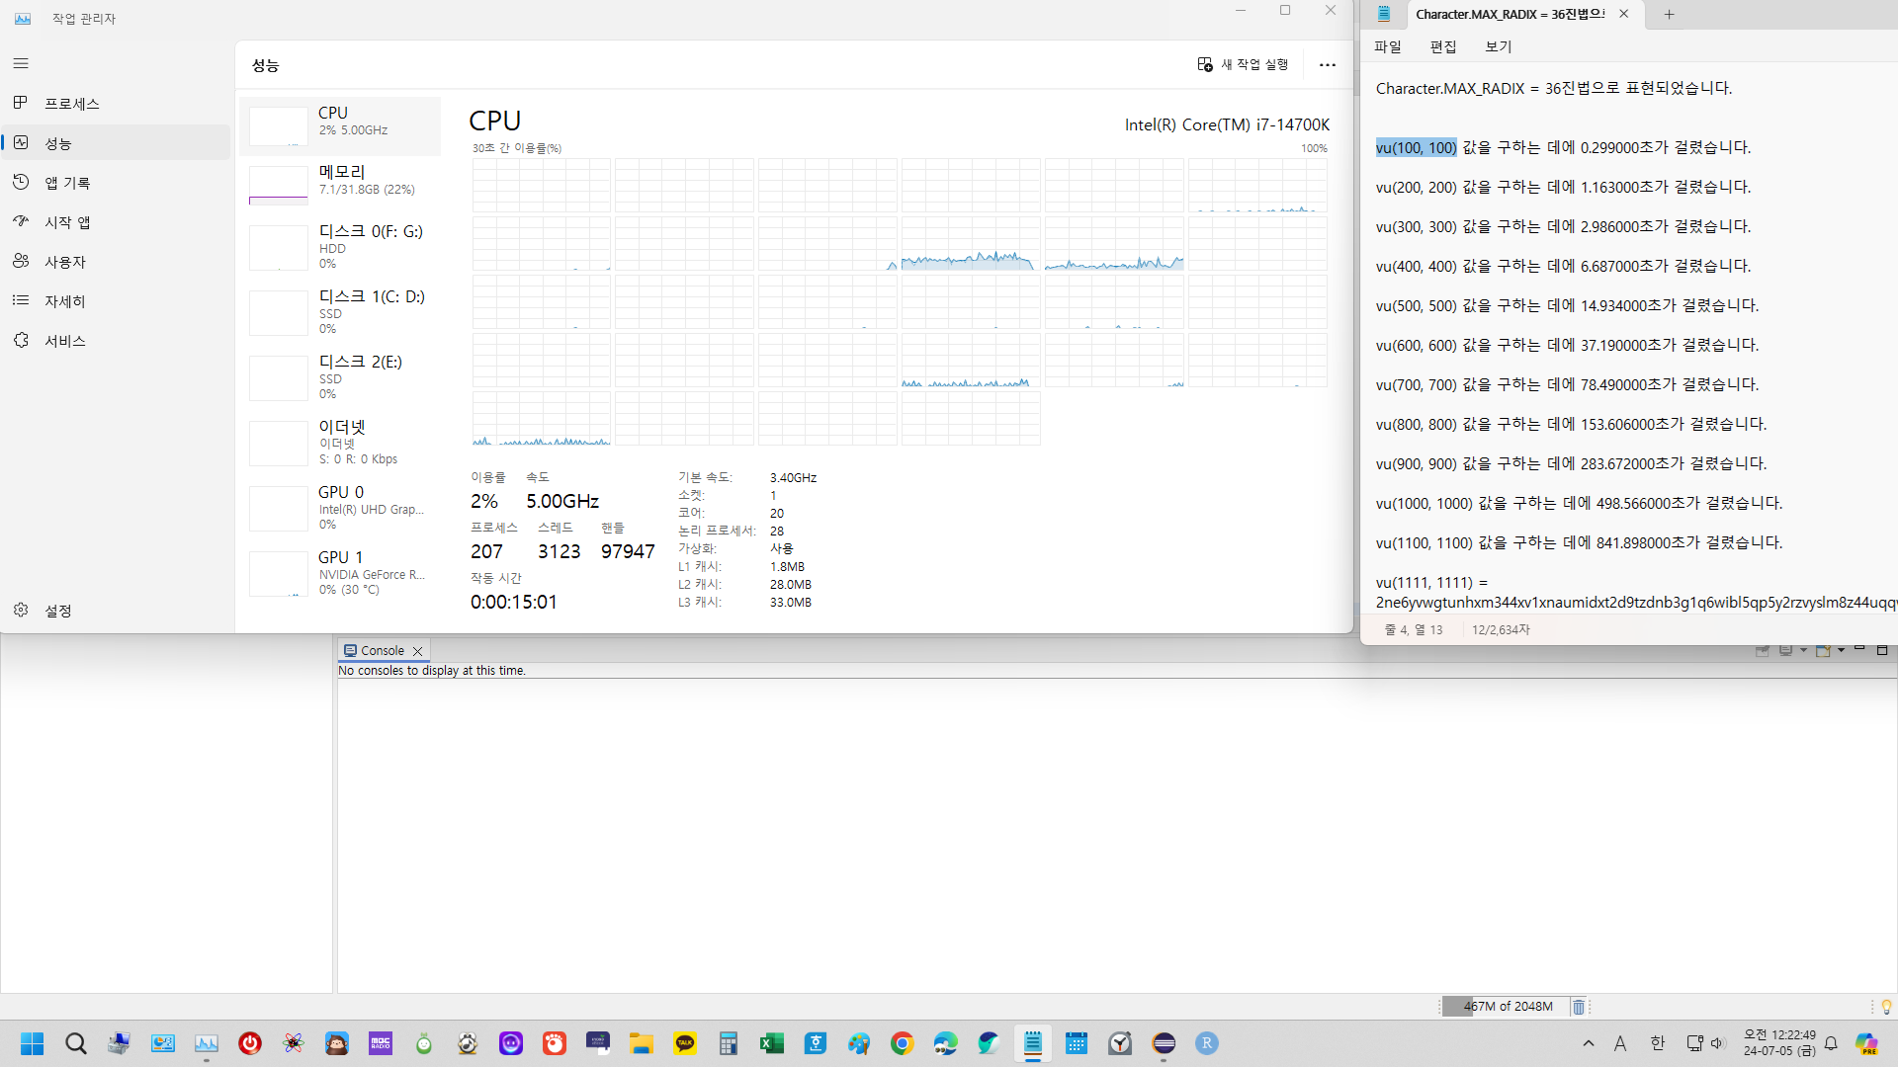Select the 메모리 performance graph item
This screenshot has height=1067, width=1898.
341,181
